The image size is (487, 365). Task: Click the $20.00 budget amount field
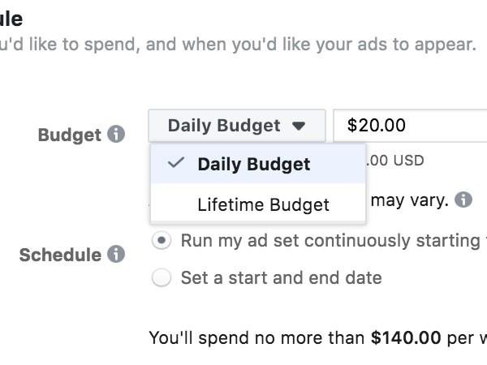[410, 126]
